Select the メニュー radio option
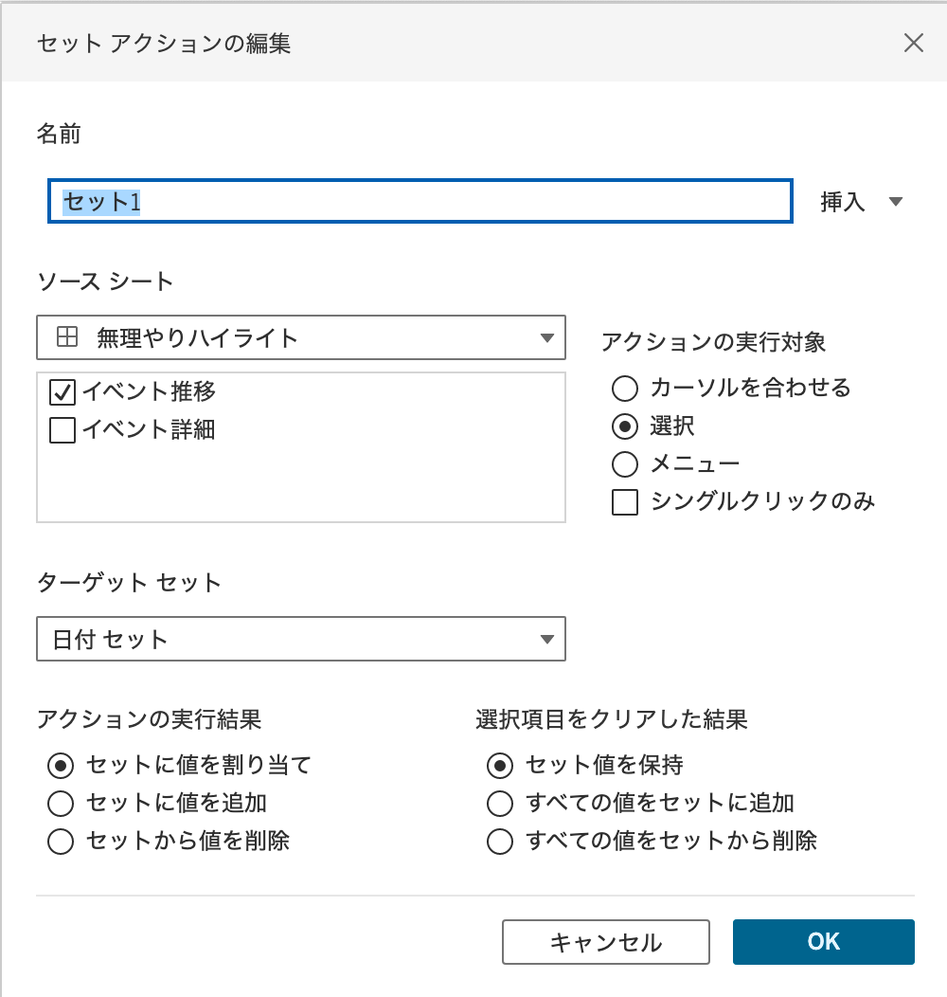Screen dimensions: 947x997 point(625,463)
